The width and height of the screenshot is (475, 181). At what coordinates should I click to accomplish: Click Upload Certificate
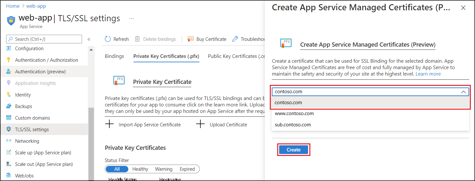point(228,125)
